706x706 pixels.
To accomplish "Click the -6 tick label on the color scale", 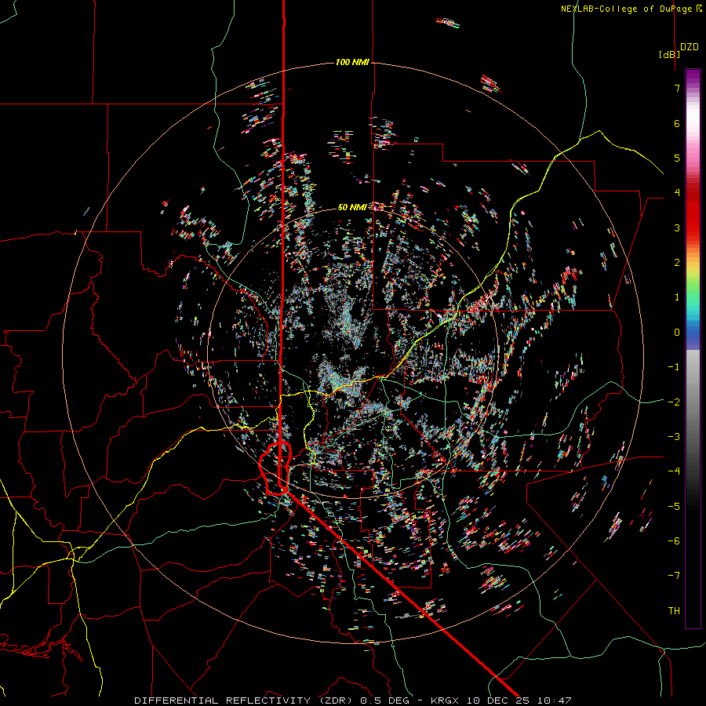I will 674,540.
